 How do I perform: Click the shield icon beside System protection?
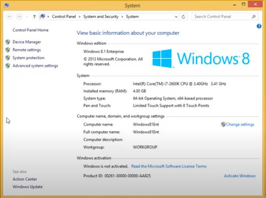[x=8, y=58]
